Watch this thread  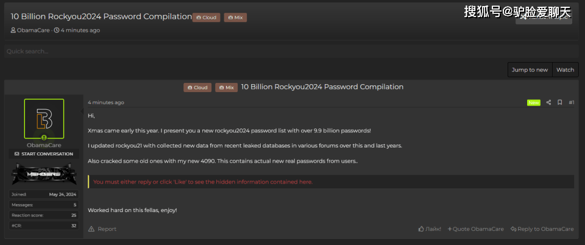pos(565,69)
